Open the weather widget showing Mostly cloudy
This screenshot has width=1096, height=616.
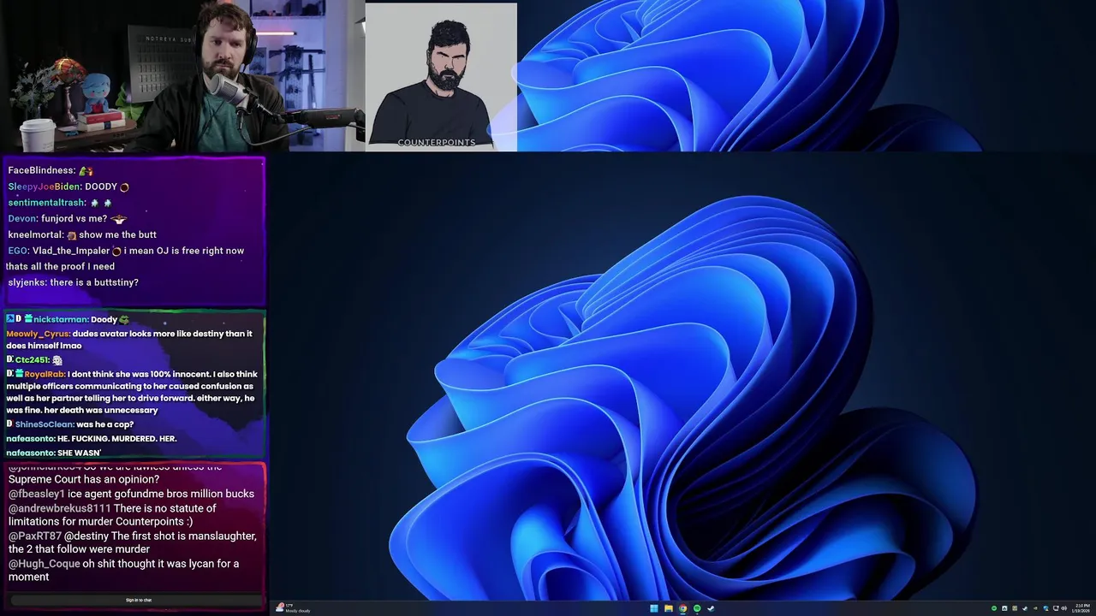[294, 608]
